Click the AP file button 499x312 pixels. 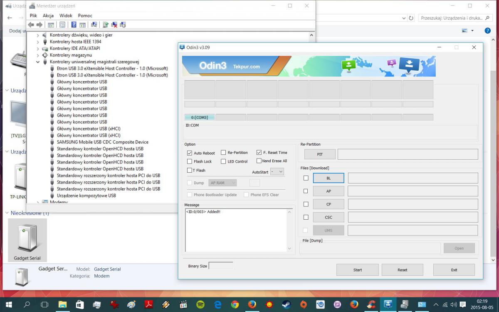329,191
